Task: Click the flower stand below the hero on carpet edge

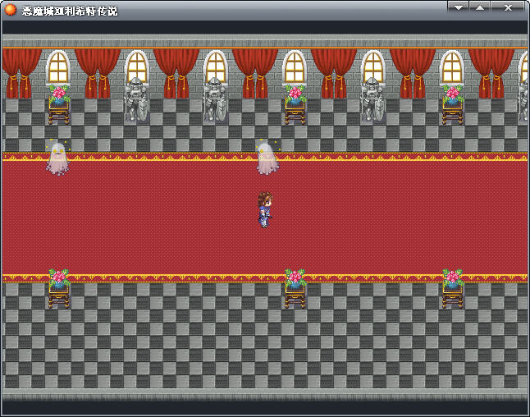Action: (295, 288)
